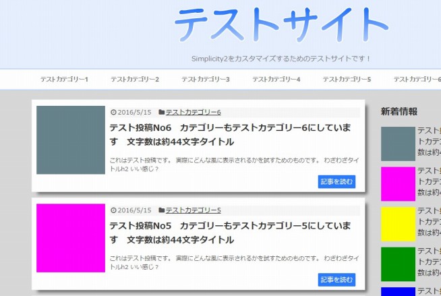Go to テストカテゴリー4 from navigation bar

276,80
